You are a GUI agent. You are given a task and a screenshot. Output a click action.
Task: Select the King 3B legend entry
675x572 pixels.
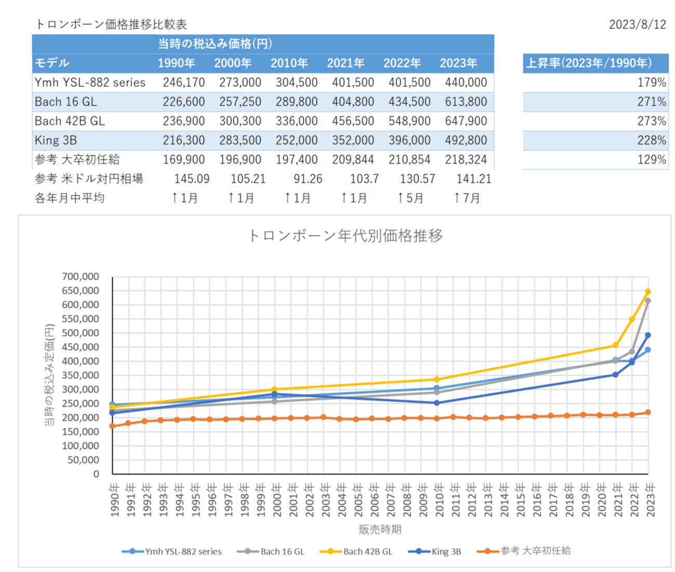pyautogui.click(x=435, y=551)
